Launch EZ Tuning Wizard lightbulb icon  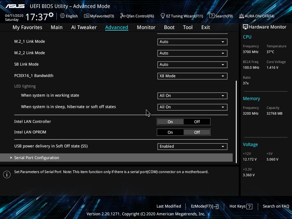click(163, 16)
